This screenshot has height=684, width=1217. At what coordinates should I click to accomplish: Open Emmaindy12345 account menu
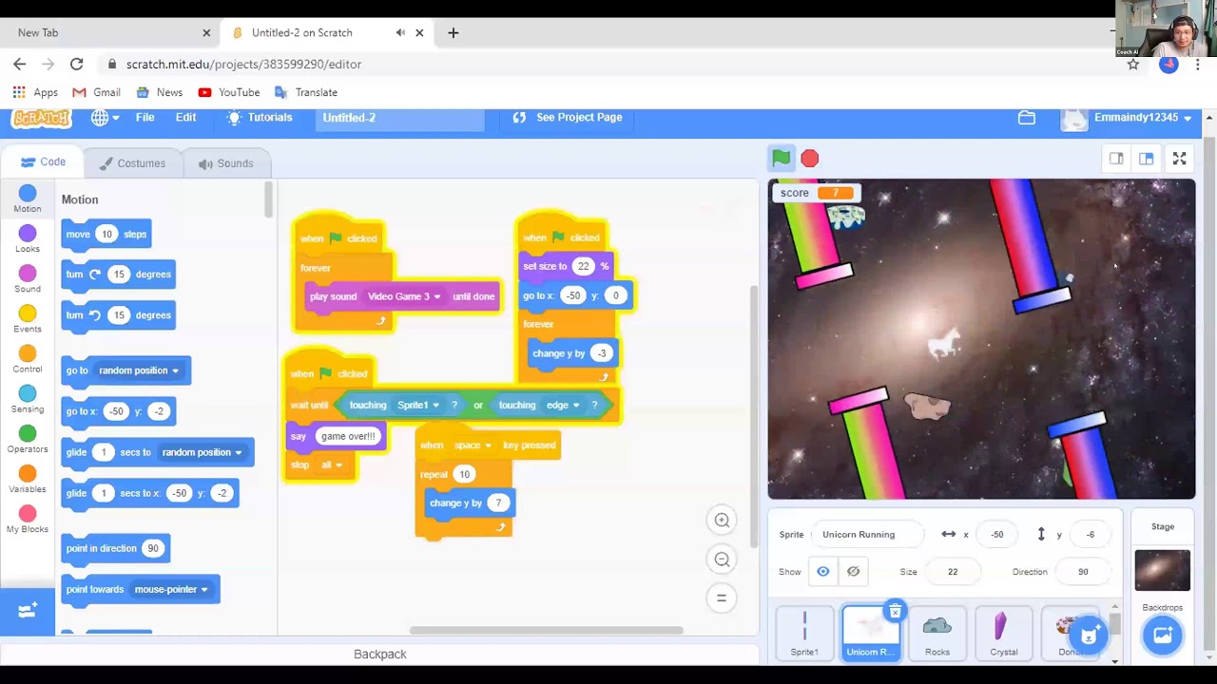(x=1127, y=118)
